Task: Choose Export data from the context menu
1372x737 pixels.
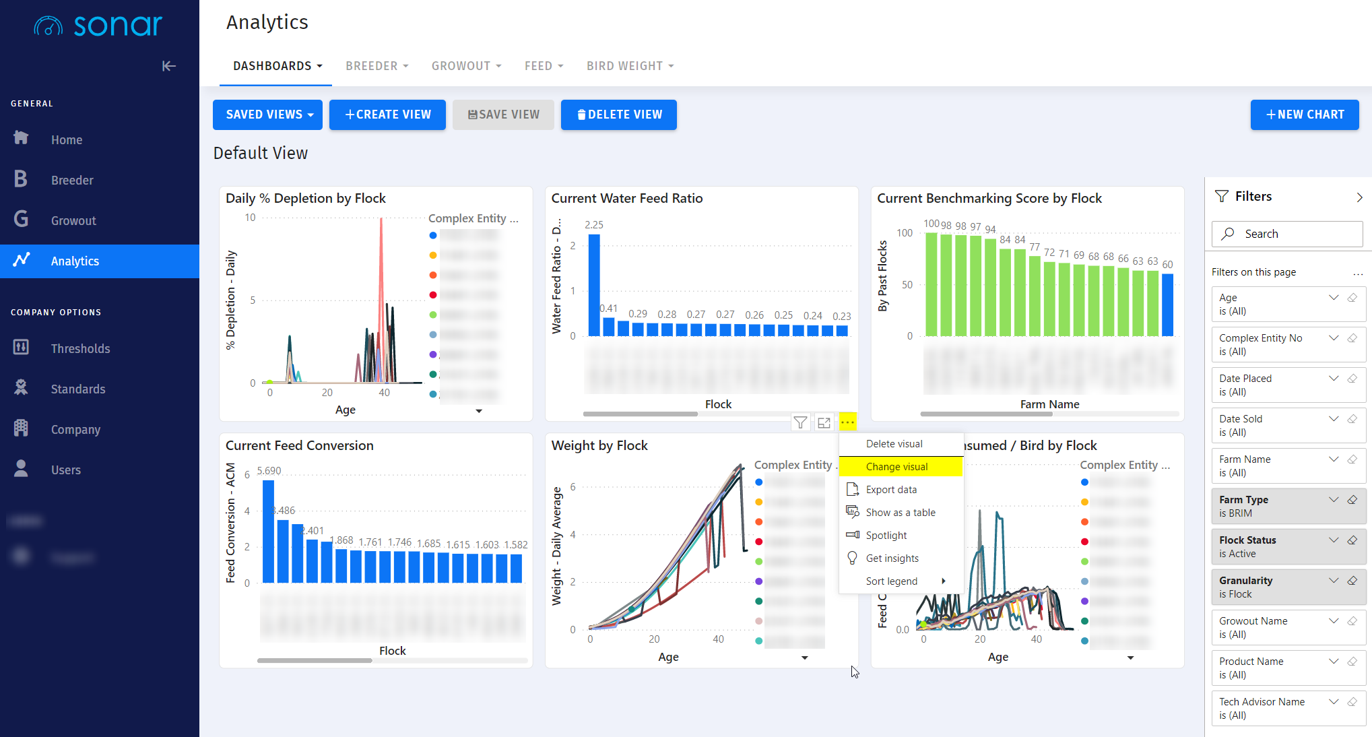Action: [901, 490]
